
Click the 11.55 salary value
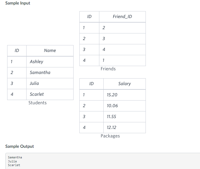pos(112,117)
